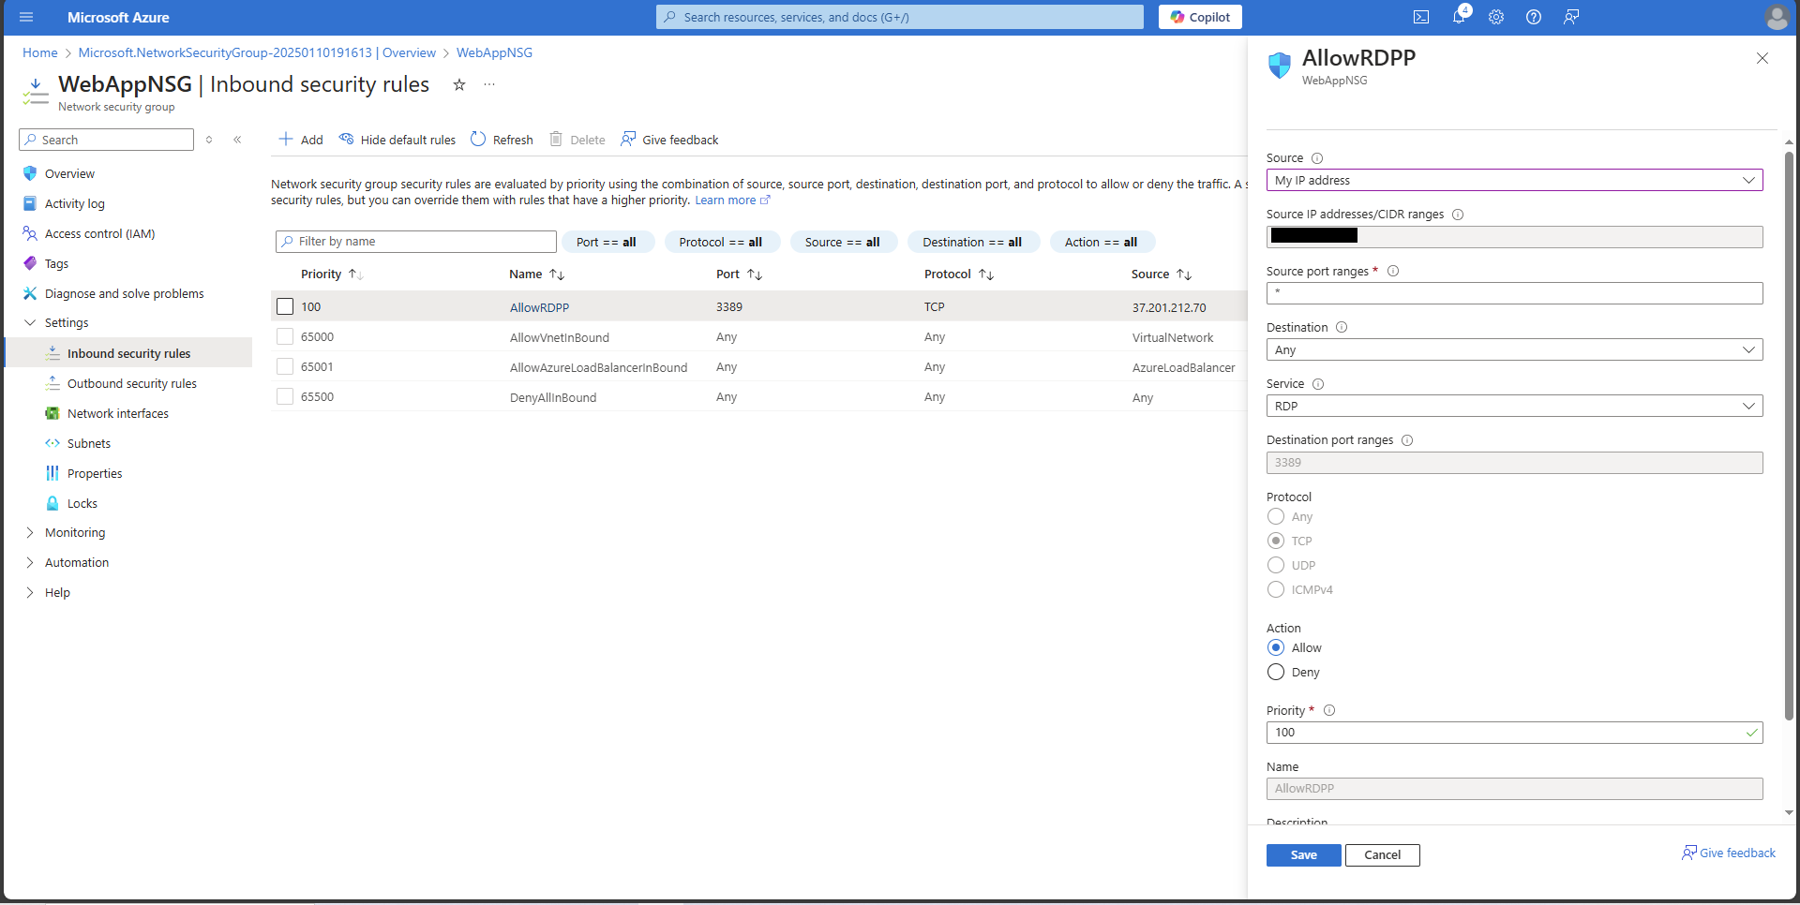1800x905 pixels.
Task: Open the notifications bell
Action: tap(1459, 17)
